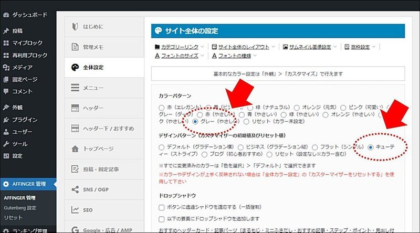Open Gutenberg 設定 submenu item
The height and width of the screenshot is (233, 420).
tap(20, 208)
